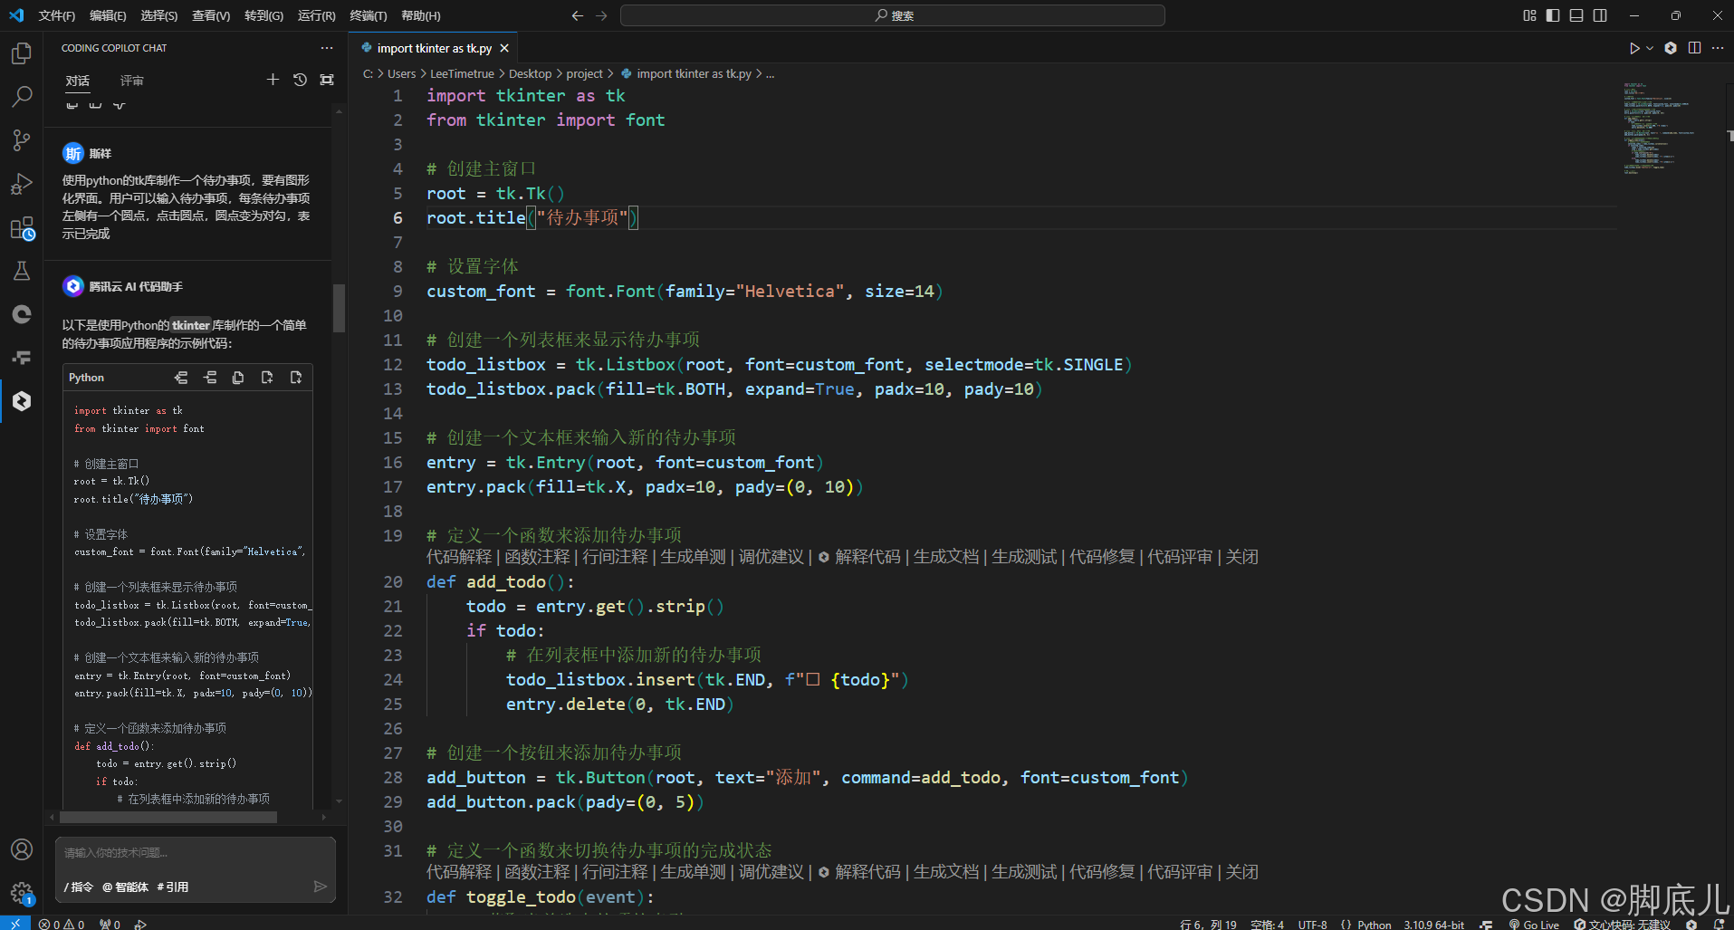
Task: Start a new chat with plus icon
Action: pos(273,80)
